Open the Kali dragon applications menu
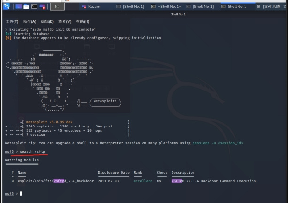 click(x=7, y=7)
